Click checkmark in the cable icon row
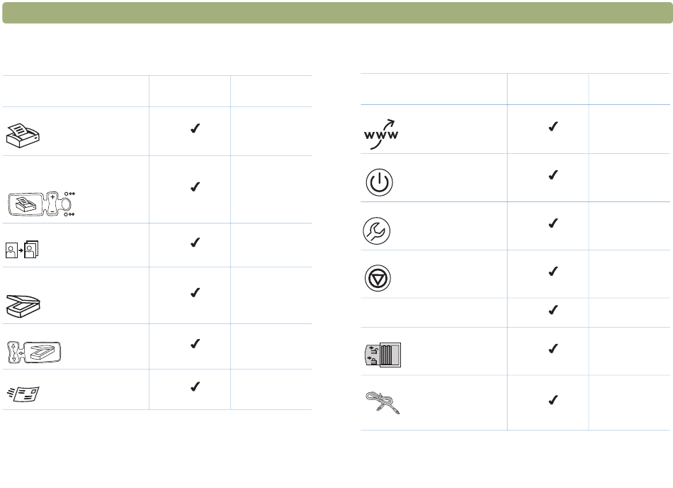The height and width of the screenshot is (488, 673). 553,400
